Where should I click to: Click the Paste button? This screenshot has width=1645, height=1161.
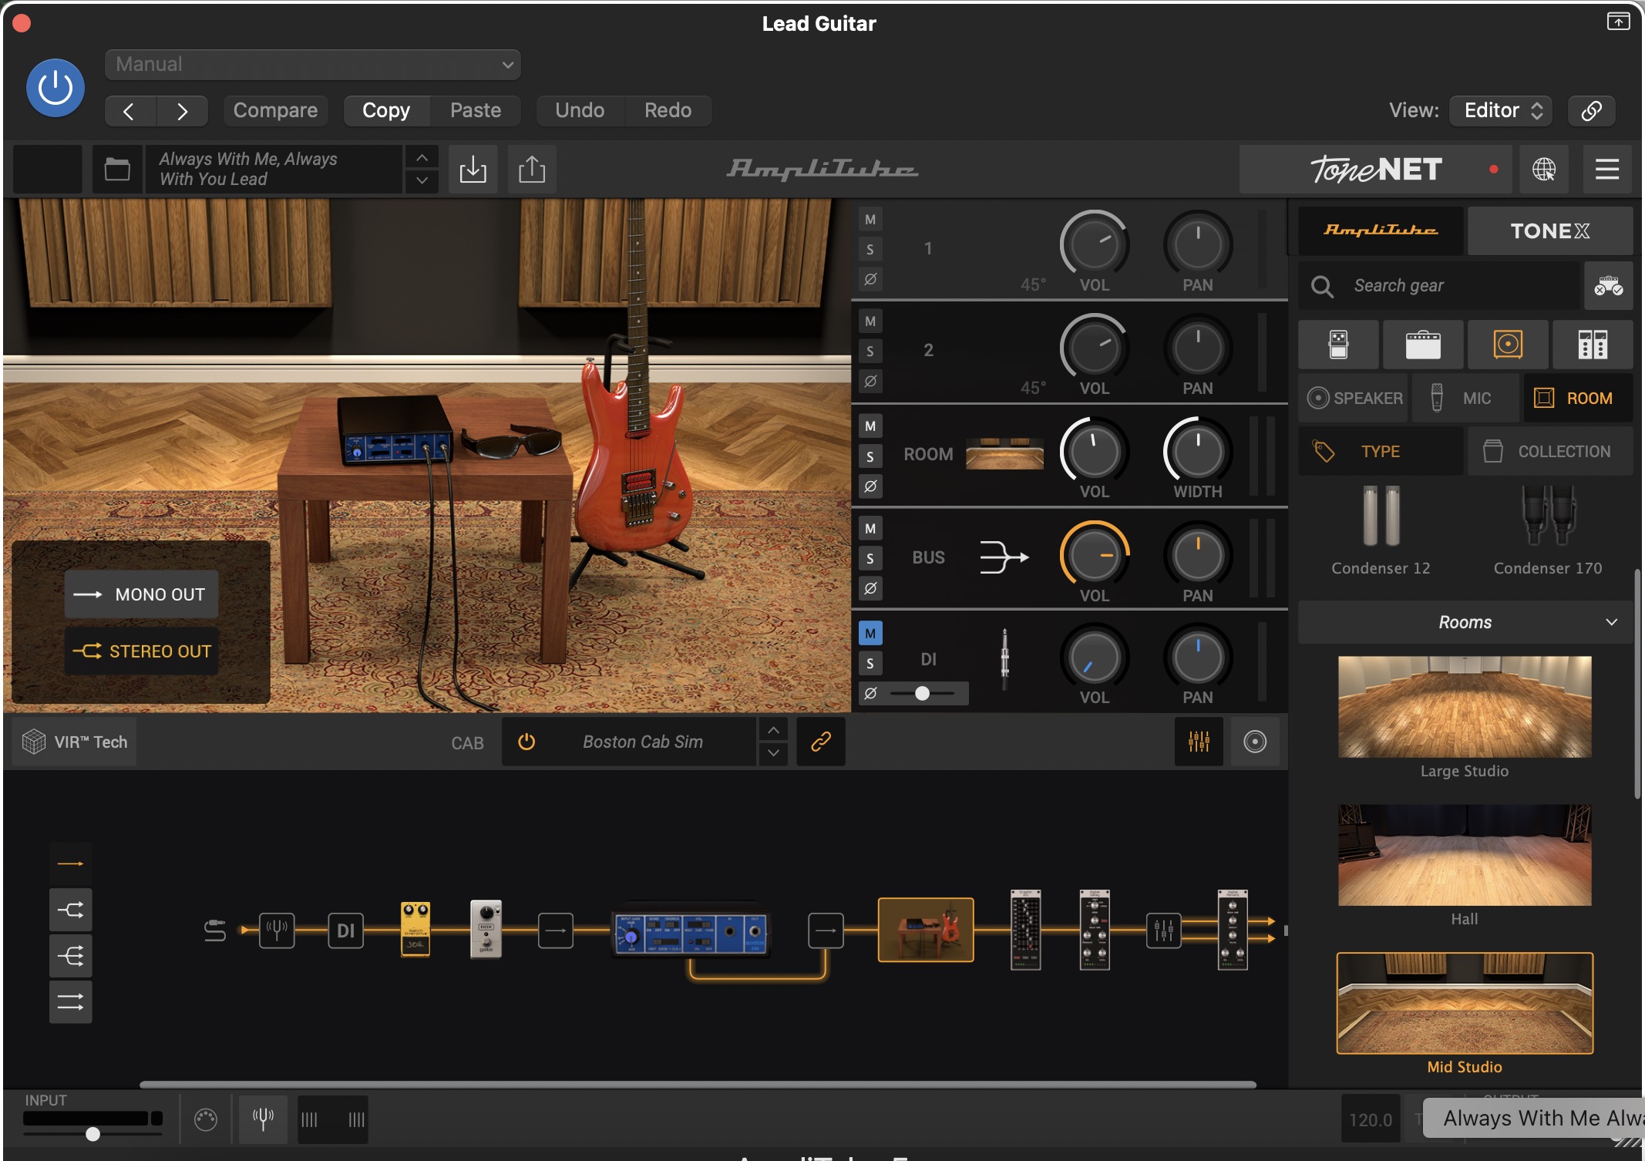point(476,111)
